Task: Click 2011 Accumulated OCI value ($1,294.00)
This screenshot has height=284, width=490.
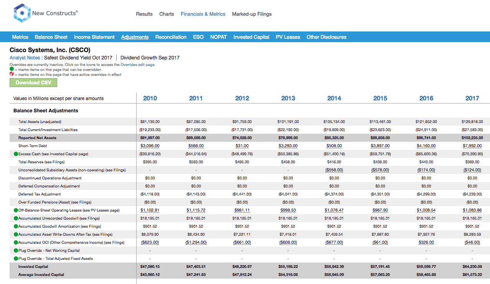Action: [196, 243]
